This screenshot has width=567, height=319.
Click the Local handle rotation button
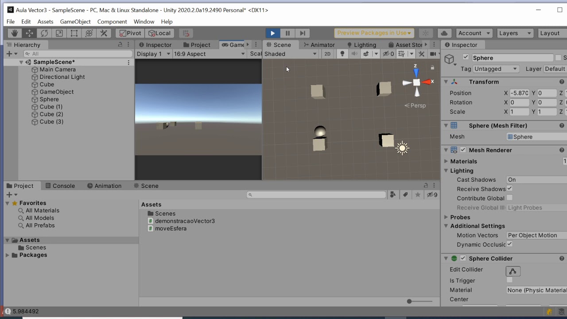click(159, 33)
